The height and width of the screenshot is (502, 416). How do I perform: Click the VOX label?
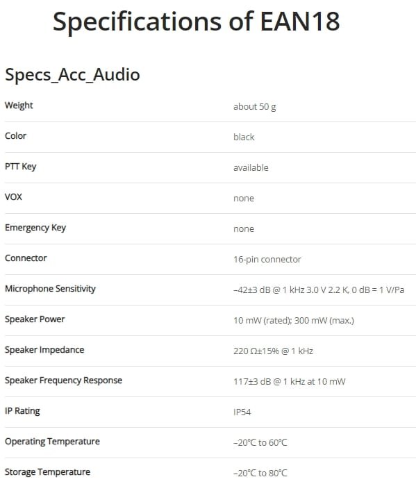tap(13, 196)
